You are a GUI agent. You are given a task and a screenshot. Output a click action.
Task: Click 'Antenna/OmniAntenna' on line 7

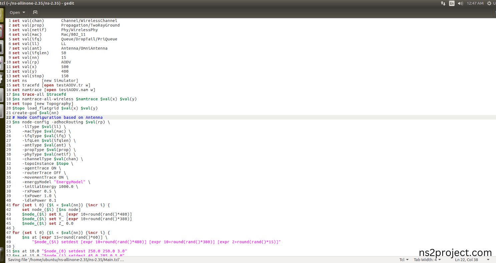[84, 48]
